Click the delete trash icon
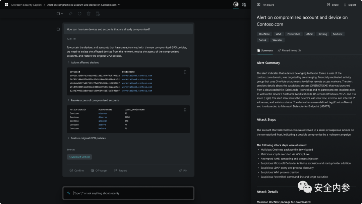This screenshot has width=362, height=204. pyautogui.click(x=88, y=14)
